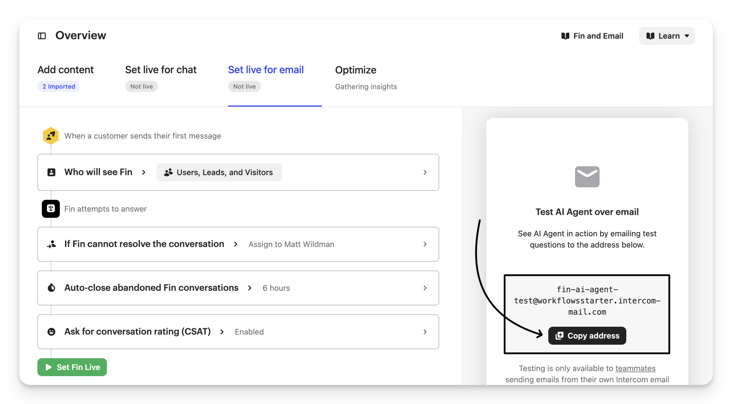This screenshot has width=732, height=404.
Task: Switch to the Set live for chat tab
Action: (161, 70)
